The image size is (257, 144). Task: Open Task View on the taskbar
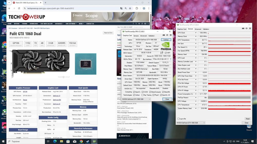click(x=48, y=141)
